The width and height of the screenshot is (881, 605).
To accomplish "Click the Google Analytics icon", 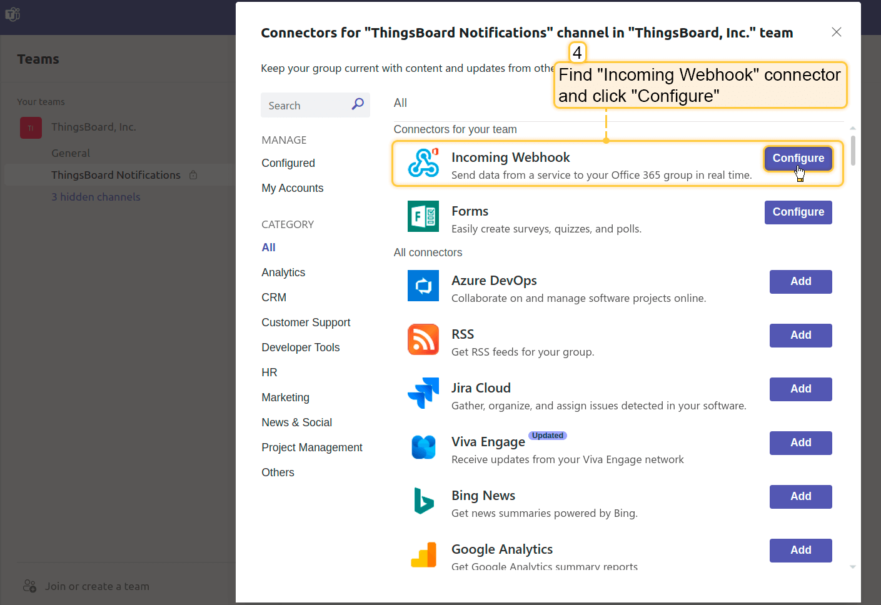I will pyautogui.click(x=423, y=554).
